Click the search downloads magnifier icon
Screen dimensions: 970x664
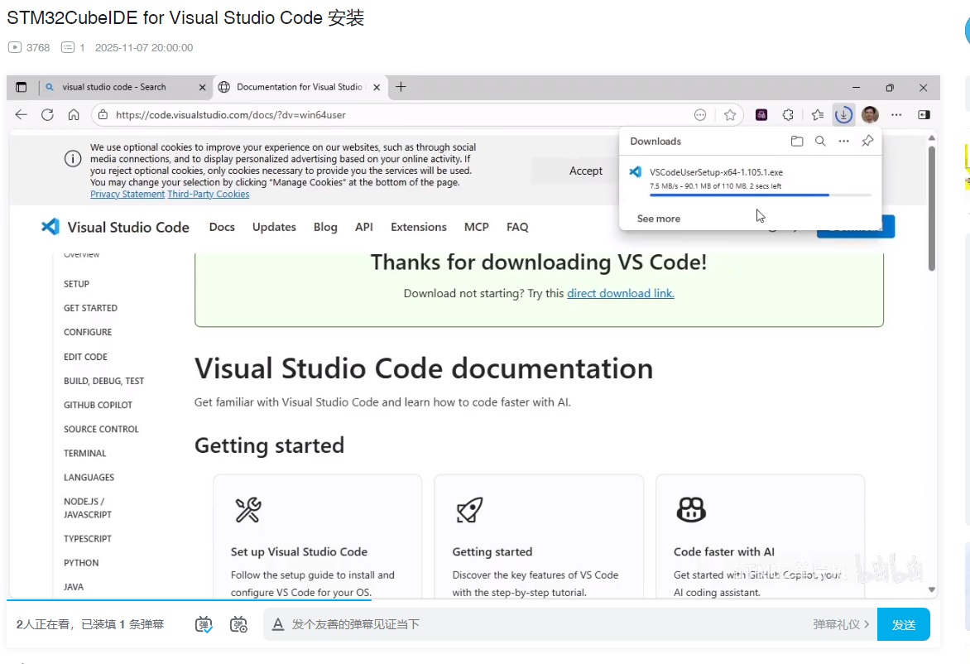[x=820, y=142]
